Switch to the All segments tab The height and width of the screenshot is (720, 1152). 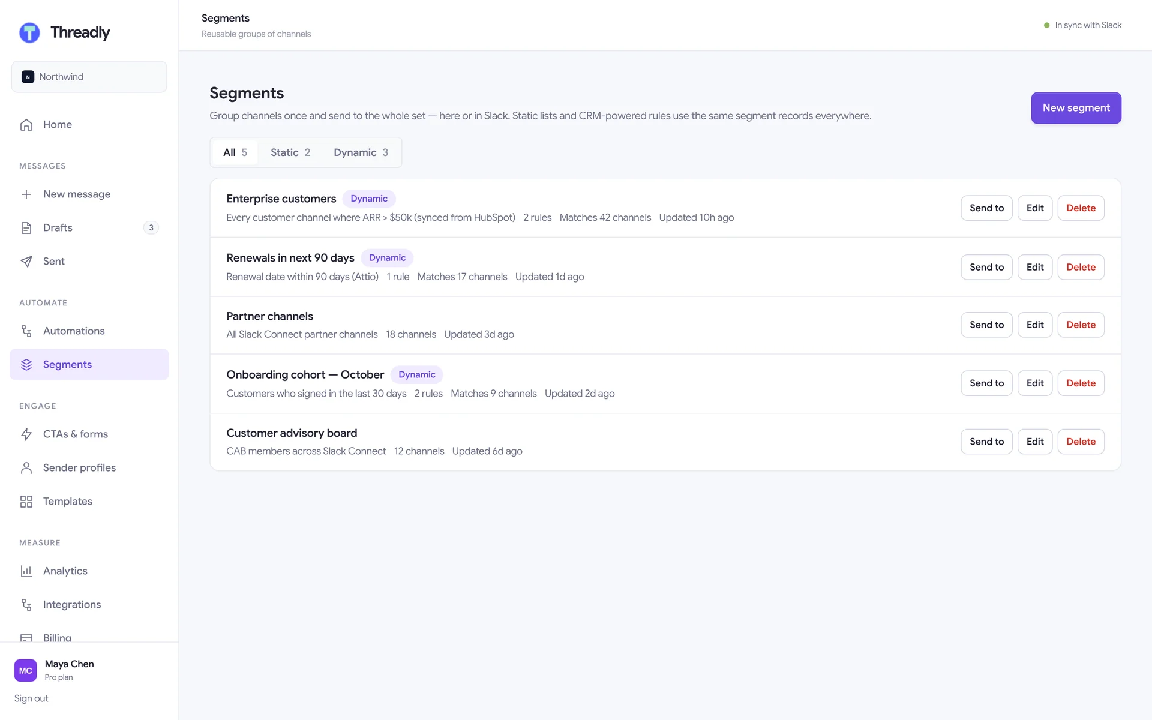point(235,152)
